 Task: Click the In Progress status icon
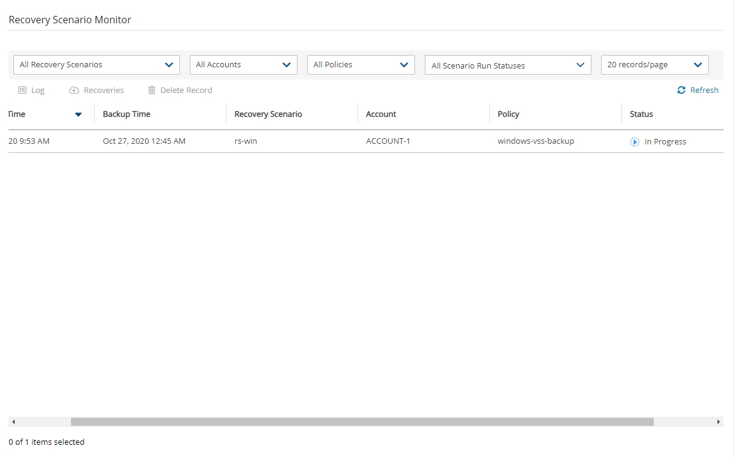tap(635, 141)
